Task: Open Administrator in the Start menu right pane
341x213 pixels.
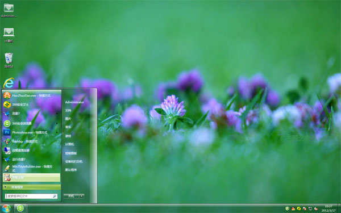Action: (74, 102)
